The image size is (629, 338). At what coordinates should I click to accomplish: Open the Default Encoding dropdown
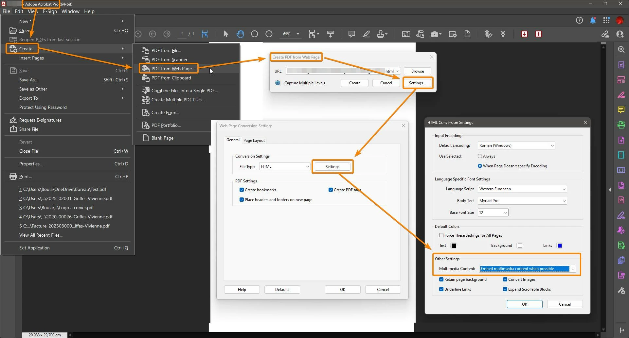[516, 145]
